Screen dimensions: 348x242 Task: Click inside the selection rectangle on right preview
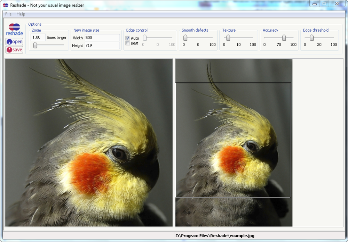[x=232, y=140]
